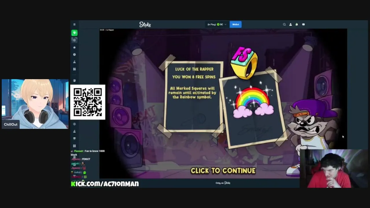Open the hamburger menu in Stake sidebar

coord(74,25)
